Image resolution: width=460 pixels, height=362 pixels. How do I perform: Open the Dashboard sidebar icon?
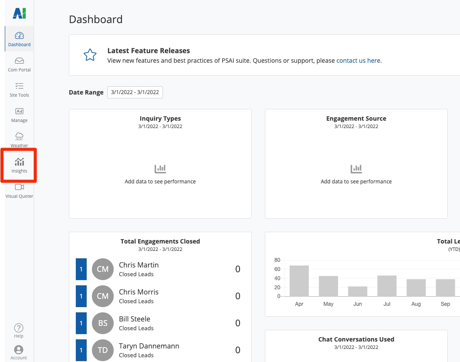tap(19, 36)
